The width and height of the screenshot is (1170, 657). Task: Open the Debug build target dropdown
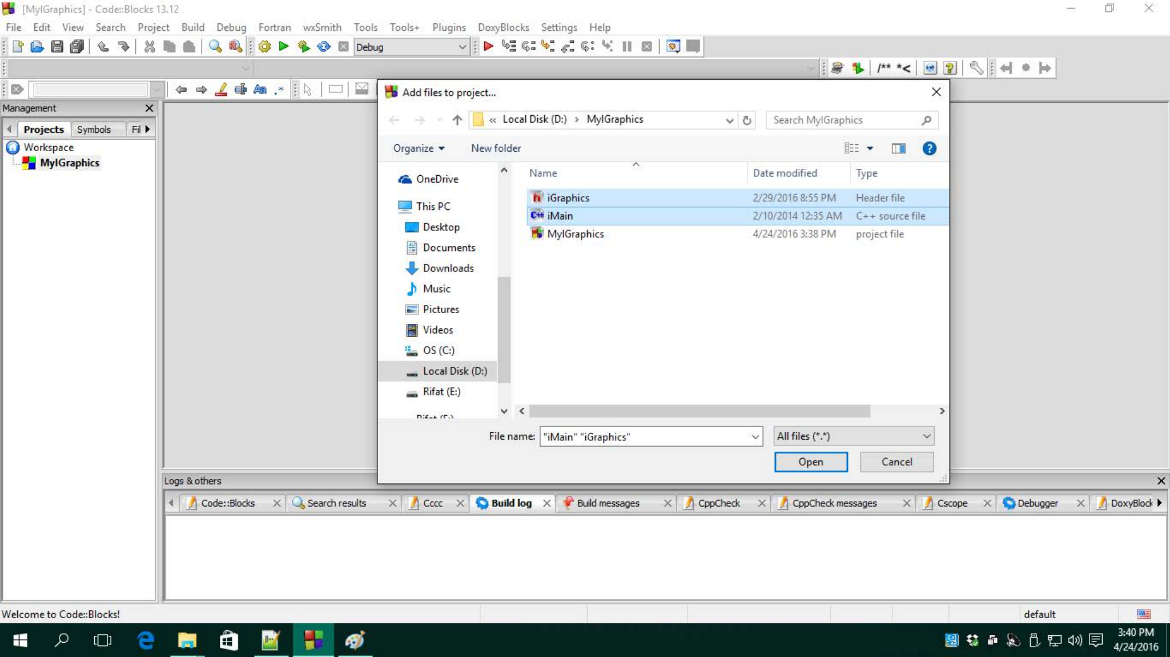pyautogui.click(x=462, y=47)
